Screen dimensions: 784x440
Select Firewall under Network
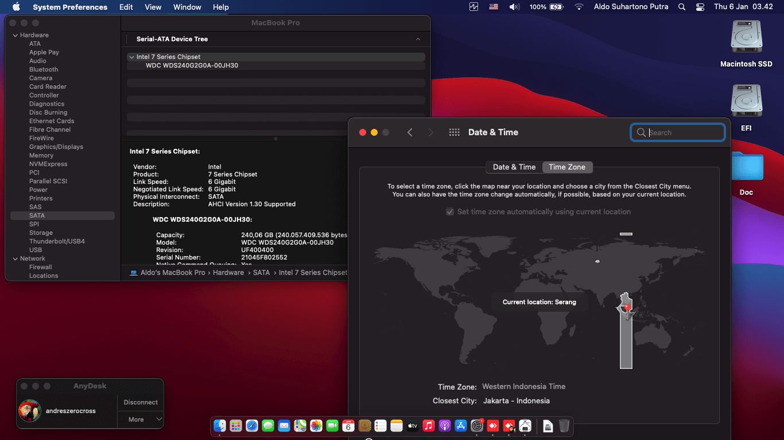(x=41, y=267)
